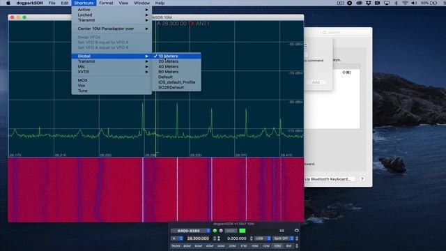Expand the XVTR submenu

point(111,72)
